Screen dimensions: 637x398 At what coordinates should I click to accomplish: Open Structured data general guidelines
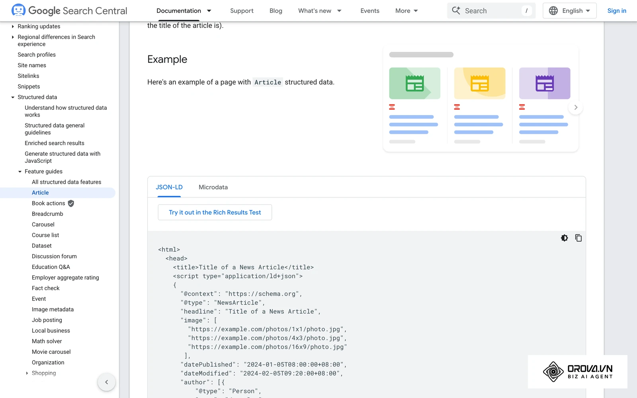coord(55,129)
